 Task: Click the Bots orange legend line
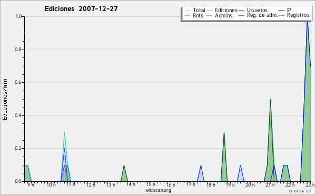click(x=187, y=15)
